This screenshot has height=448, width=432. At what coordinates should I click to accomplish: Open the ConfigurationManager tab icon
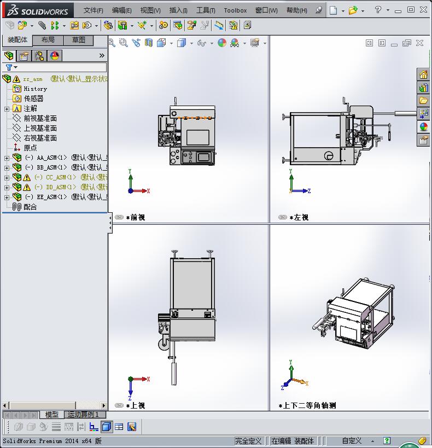point(39,56)
